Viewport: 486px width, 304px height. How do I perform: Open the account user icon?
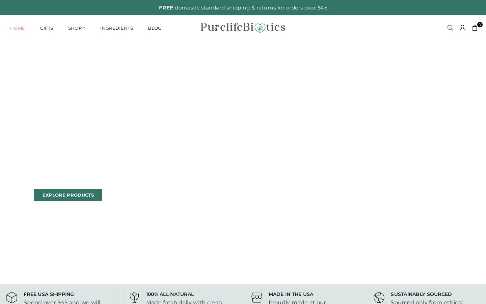point(462,28)
